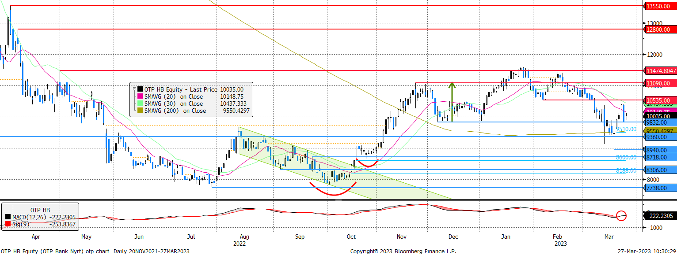Image resolution: width=677 pixels, height=255 pixels.
Task: Click the Nov label on time axis
Action: pos(402,237)
